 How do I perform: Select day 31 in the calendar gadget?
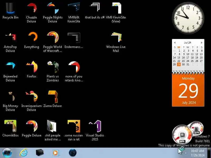pyautogui.click(x=188, y=64)
